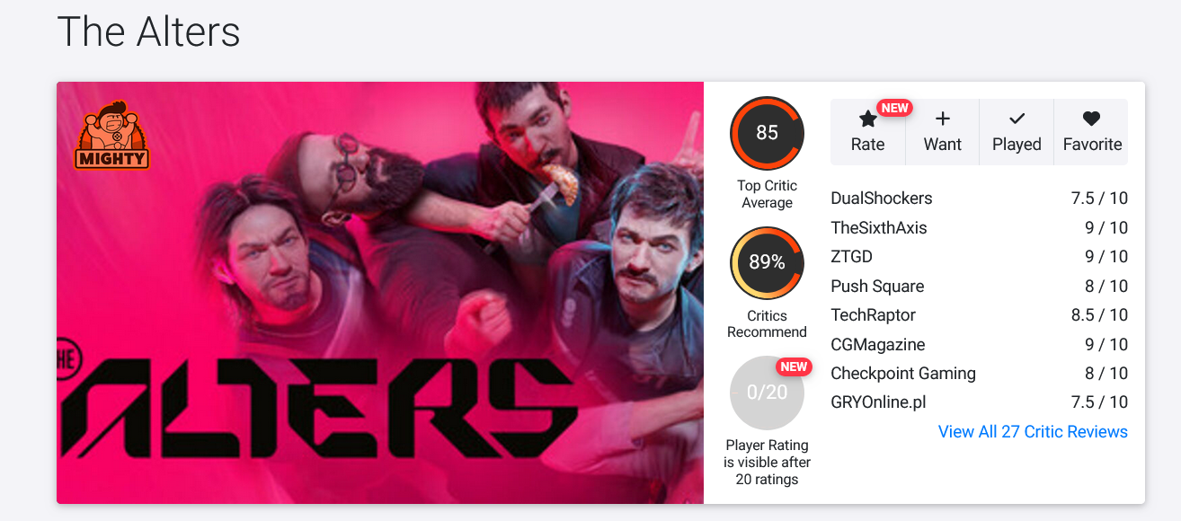Open the Top Critic Average 85 score

767,133
